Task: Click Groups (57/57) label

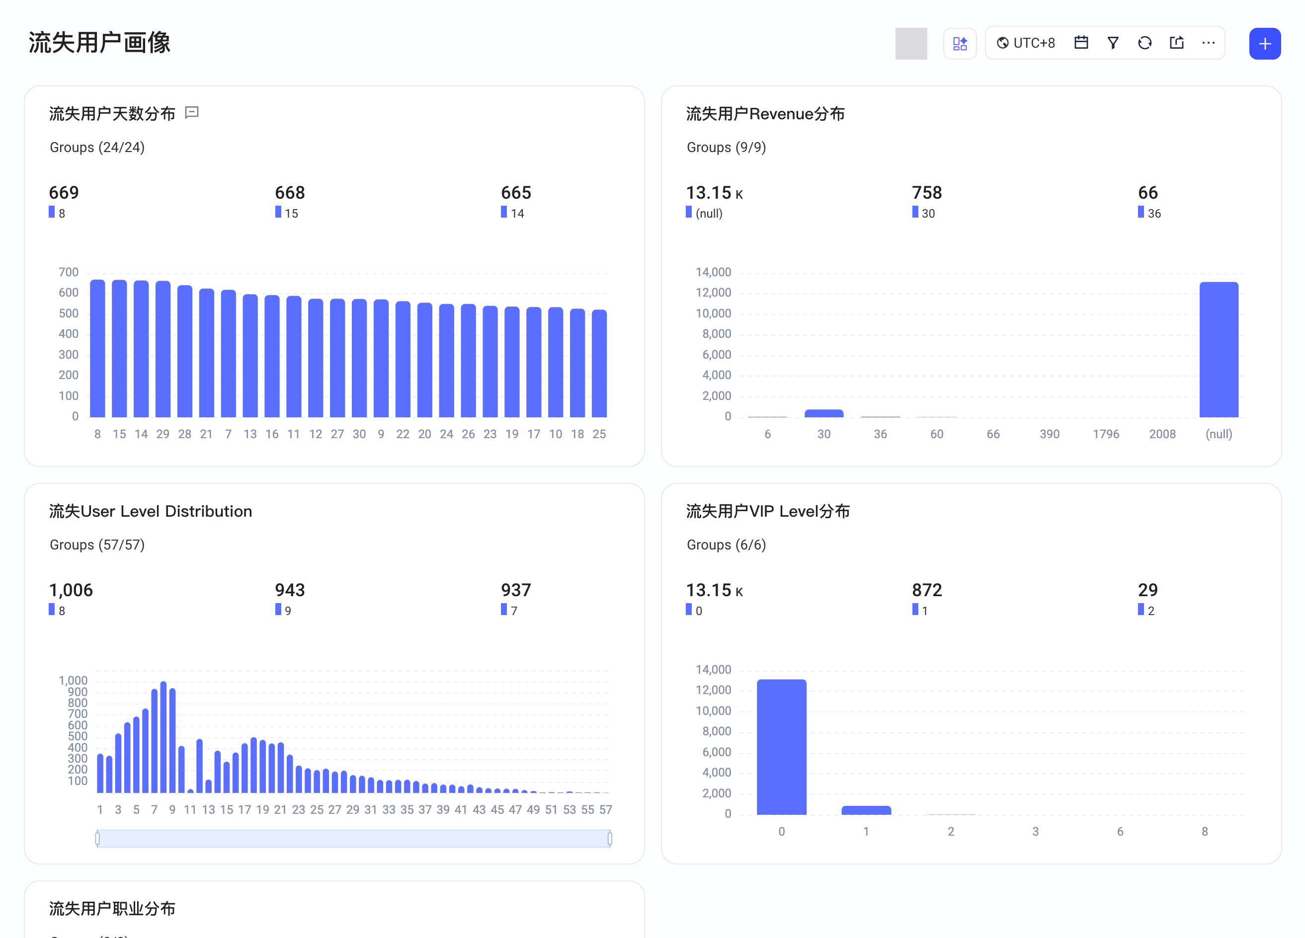Action: [x=97, y=545]
